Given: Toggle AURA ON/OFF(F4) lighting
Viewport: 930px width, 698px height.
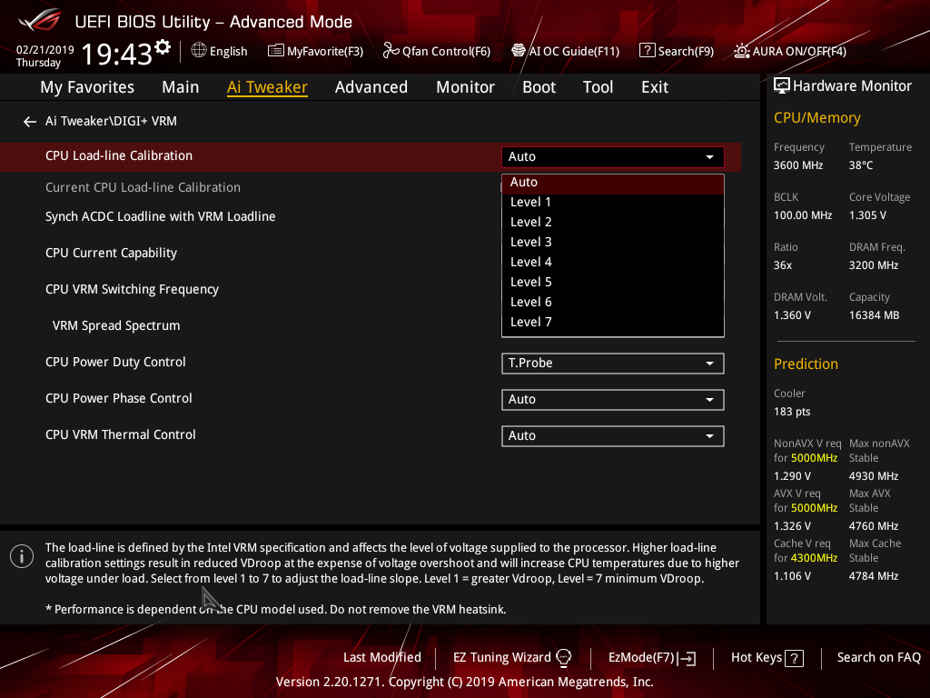Looking at the screenshot, I should click(742, 51).
